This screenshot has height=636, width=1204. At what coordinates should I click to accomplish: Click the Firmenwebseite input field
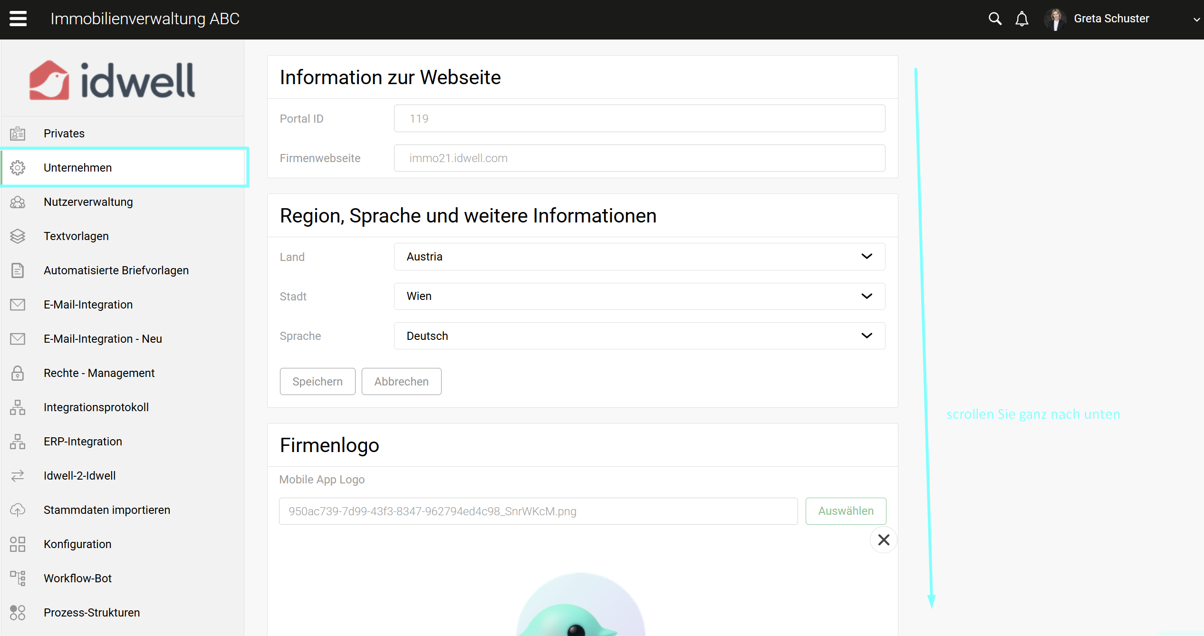click(639, 158)
